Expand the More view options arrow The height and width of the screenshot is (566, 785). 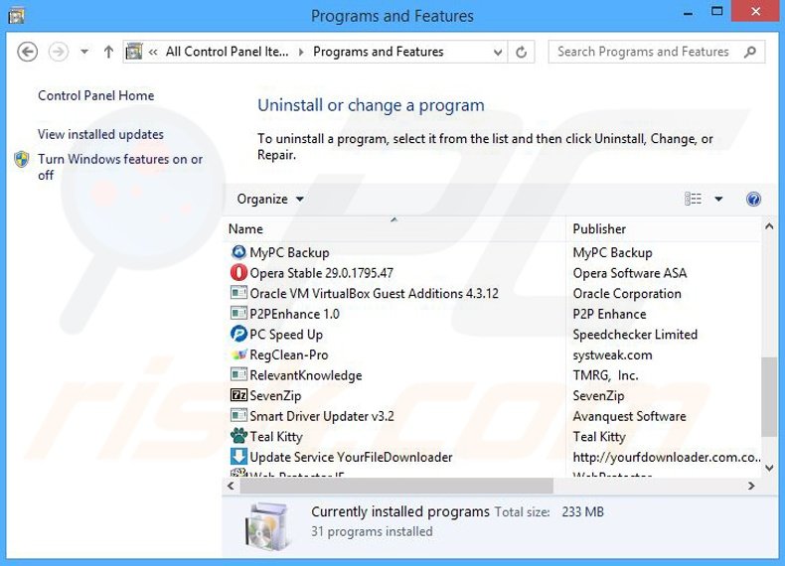point(718,199)
